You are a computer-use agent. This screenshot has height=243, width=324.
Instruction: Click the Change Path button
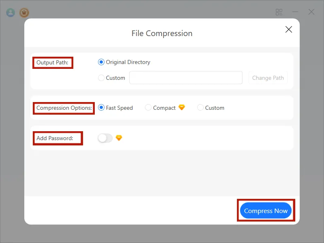pos(268,78)
